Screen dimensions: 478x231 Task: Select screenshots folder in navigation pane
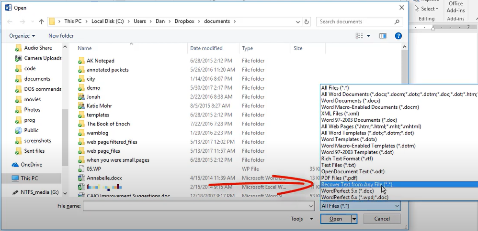(37, 141)
